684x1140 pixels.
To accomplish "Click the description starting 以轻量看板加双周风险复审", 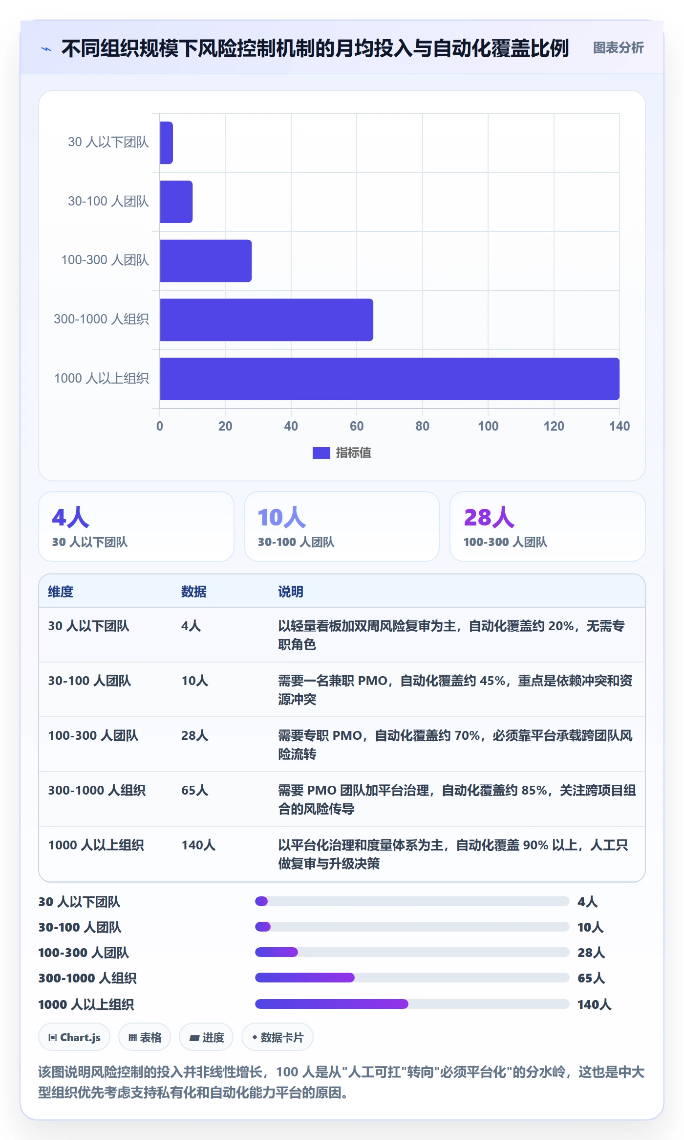I will (451, 635).
